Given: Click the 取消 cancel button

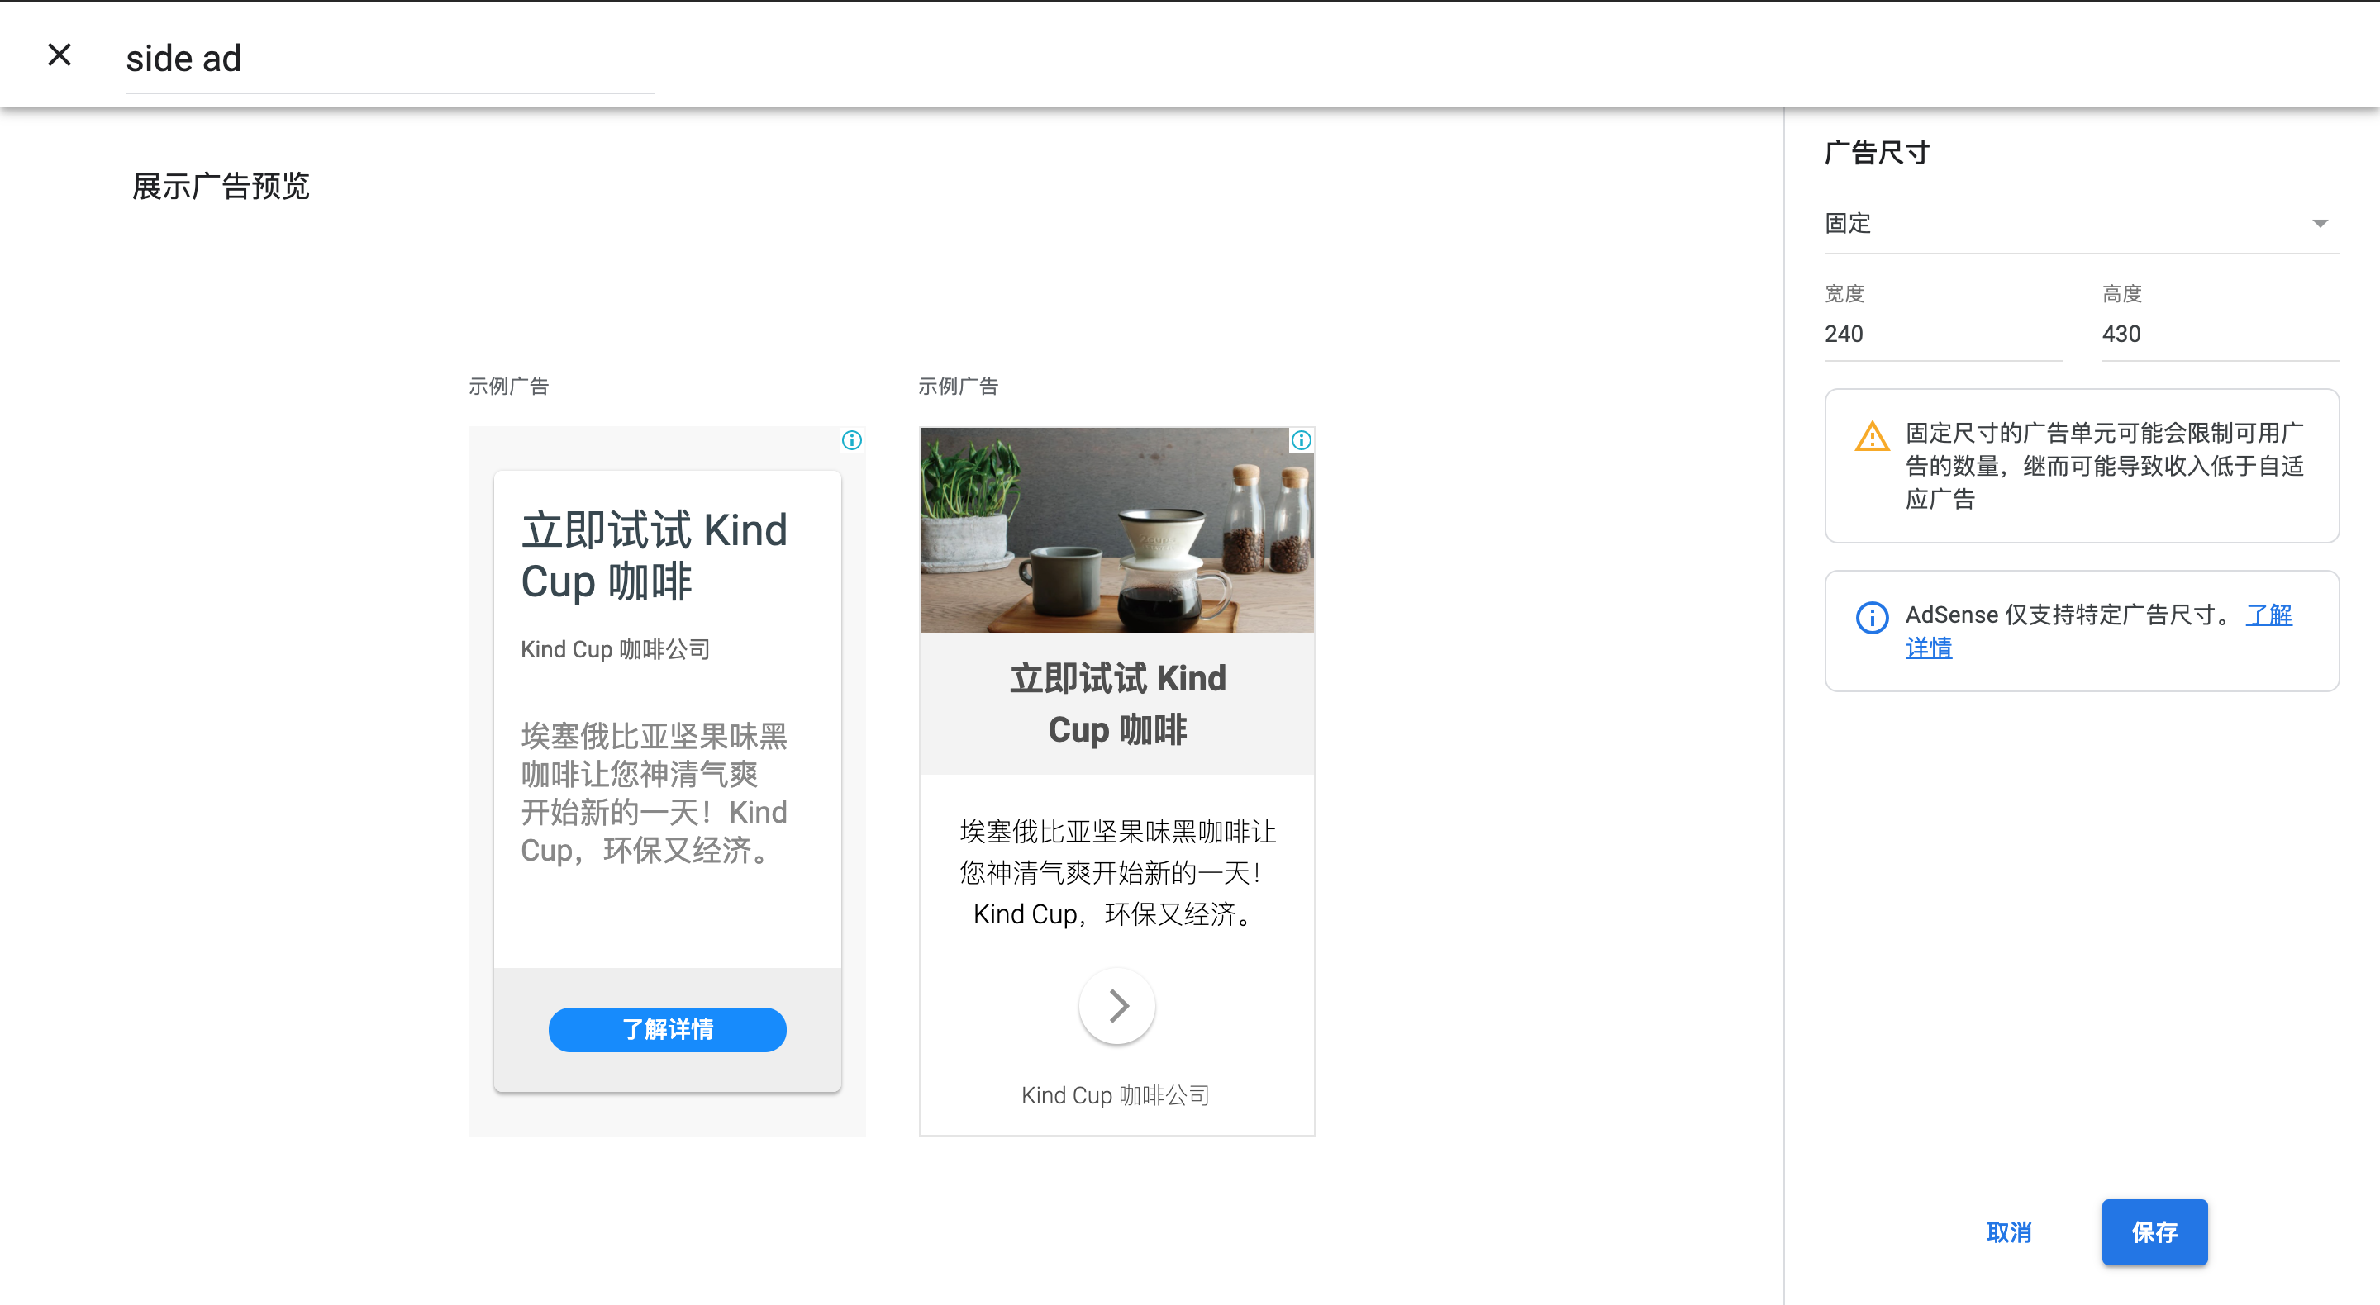Looking at the screenshot, I should [x=2009, y=1232].
